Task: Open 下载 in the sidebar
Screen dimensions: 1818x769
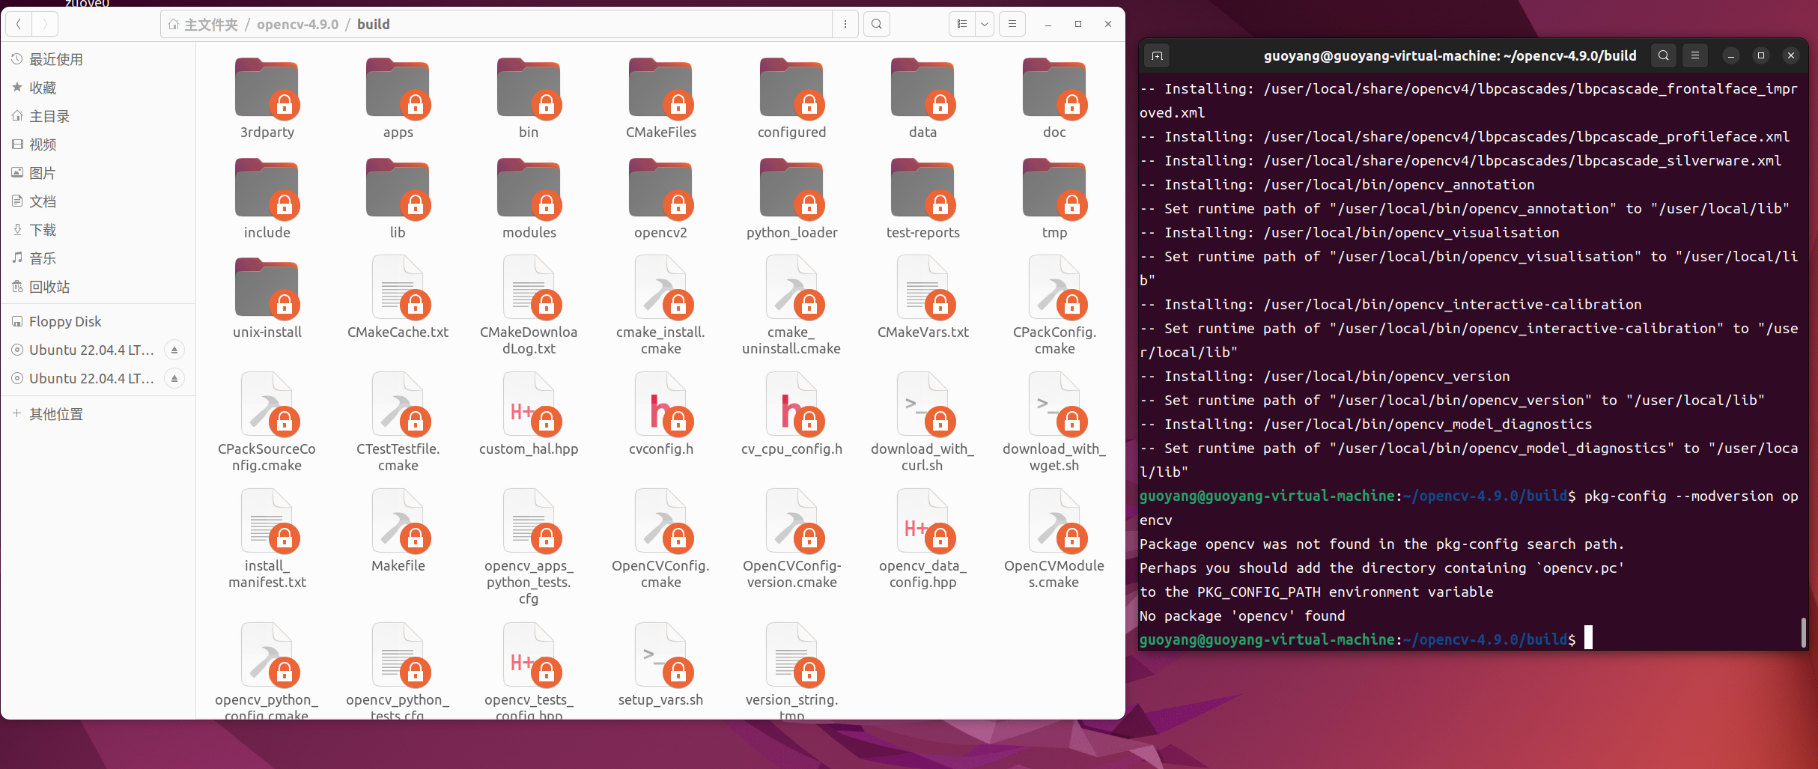Action: coord(98,230)
